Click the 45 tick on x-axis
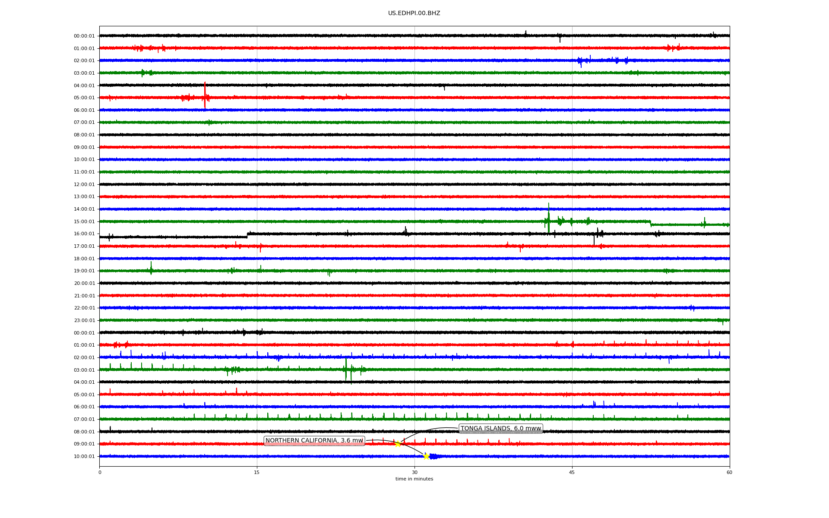829x518 pixels. (x=572, y=472)
